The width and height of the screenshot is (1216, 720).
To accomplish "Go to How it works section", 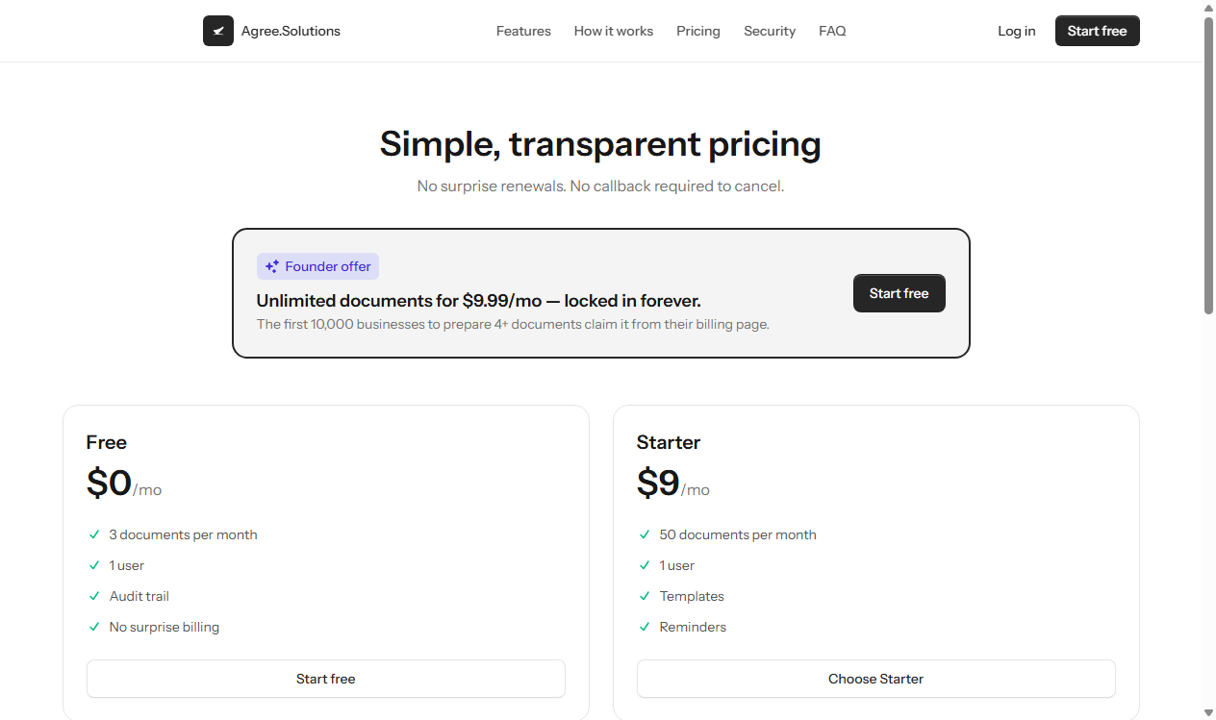I will 614,31.
